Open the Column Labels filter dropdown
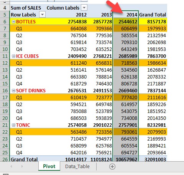The image size is (184, 175). [84, 8]
